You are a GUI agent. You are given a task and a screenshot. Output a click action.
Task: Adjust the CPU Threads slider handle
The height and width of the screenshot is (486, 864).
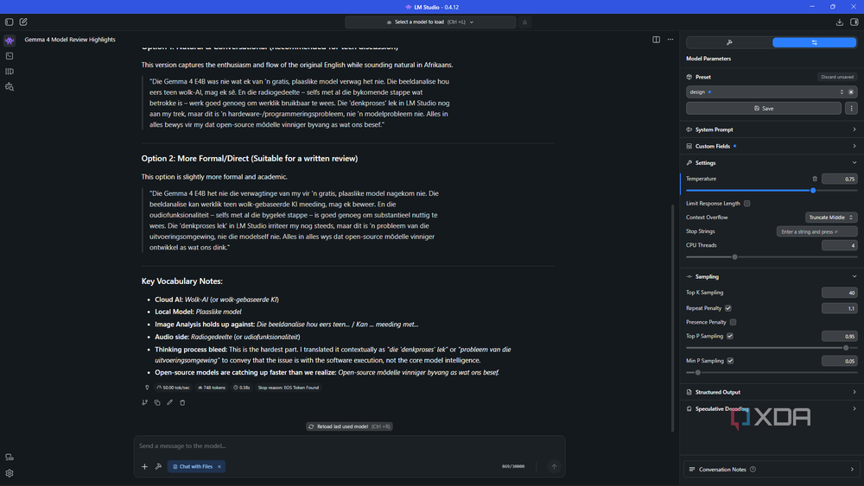pyautogui.click(x=734, y=257)
